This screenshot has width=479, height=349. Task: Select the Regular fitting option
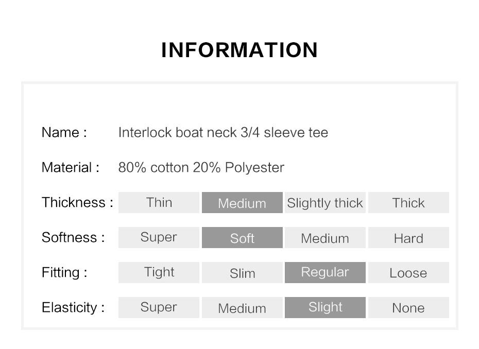tap(325, 272)
